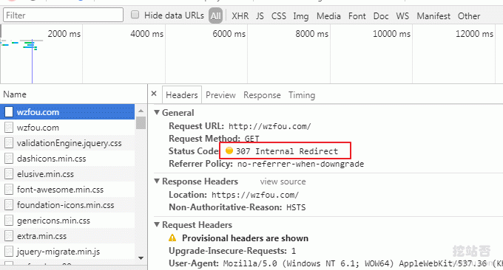Open the Timing tab
Screen dimensions: 503x270
(x=302, y=95)
